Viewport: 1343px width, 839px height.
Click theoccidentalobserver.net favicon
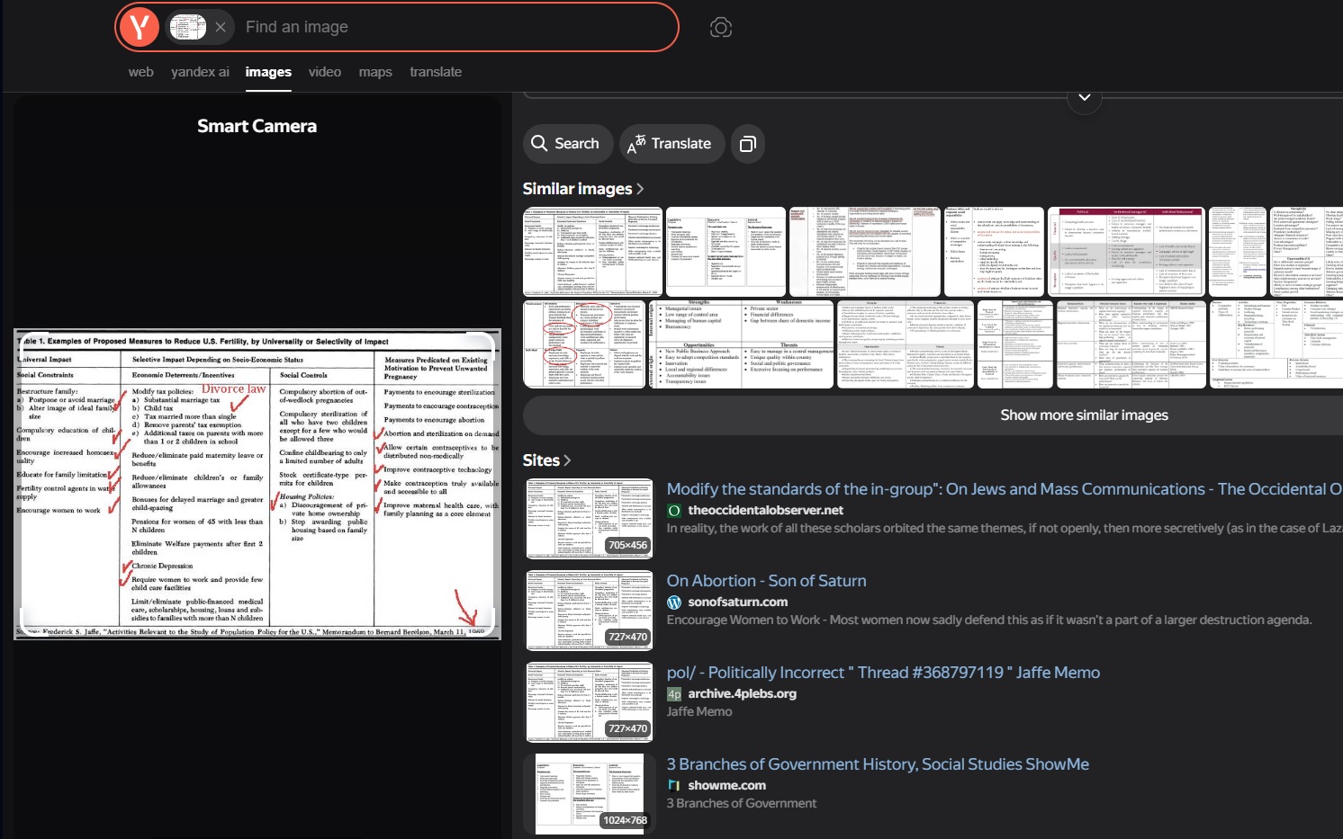tap(673, 510)
